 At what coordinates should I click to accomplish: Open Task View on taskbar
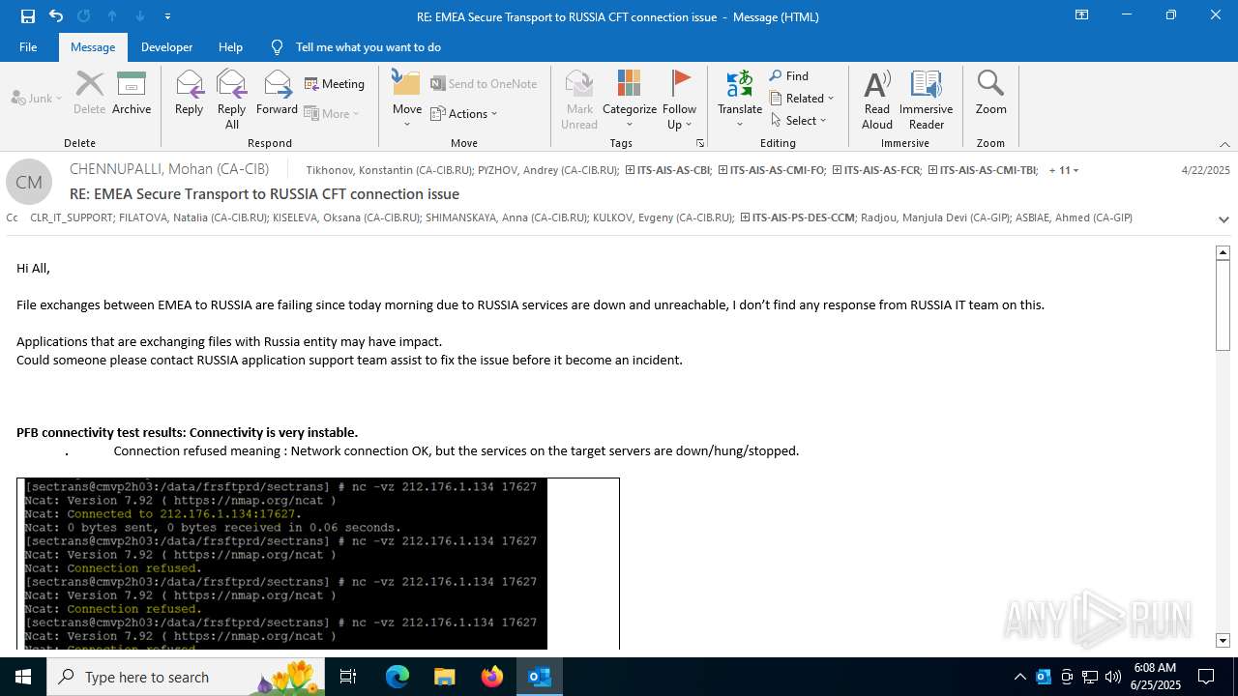pos(348,677)
